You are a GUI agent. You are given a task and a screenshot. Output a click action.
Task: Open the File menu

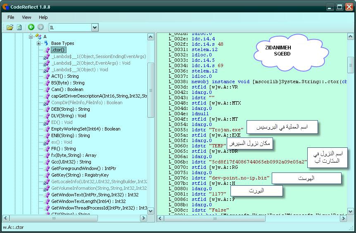coord(11,17)
